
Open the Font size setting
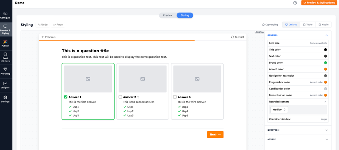[x=298, y=43]
